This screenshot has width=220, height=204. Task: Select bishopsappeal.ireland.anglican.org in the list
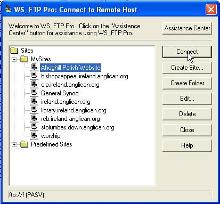[85, 76]
